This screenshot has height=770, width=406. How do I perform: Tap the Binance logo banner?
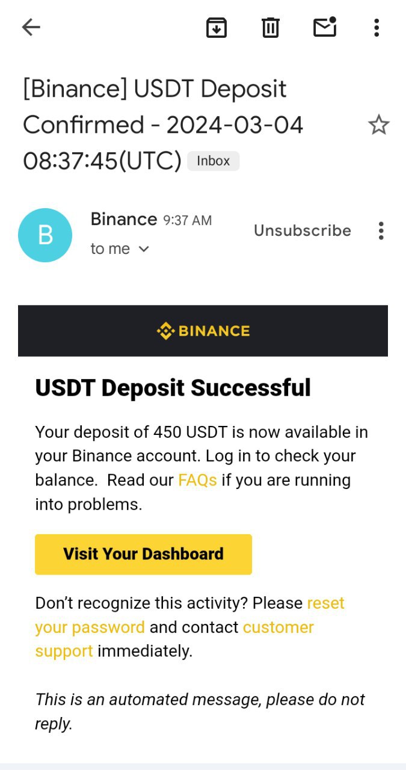tap(203, 331)
